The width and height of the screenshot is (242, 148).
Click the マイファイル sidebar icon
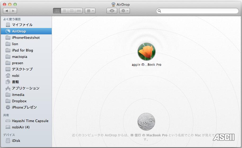click(x=8, y=25)
